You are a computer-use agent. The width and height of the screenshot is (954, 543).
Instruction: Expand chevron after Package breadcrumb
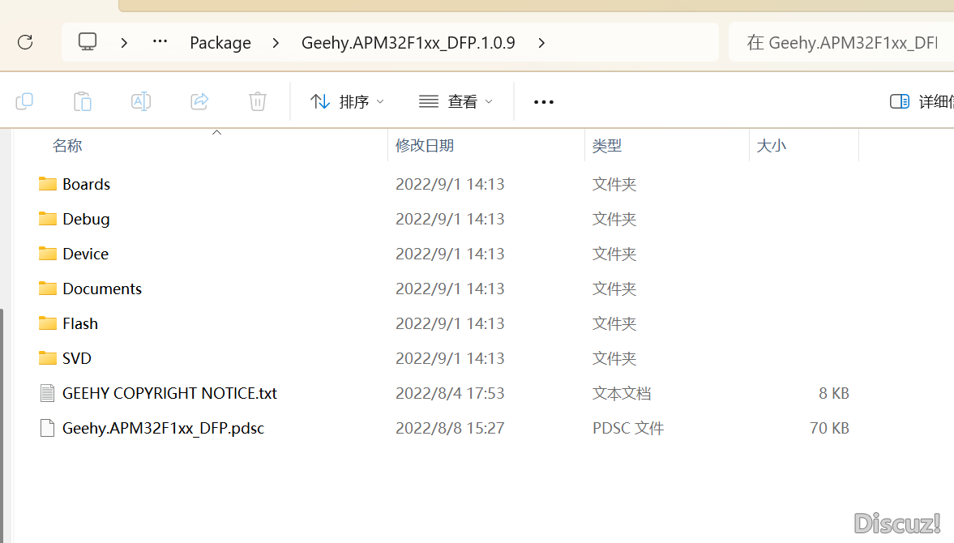276,43
